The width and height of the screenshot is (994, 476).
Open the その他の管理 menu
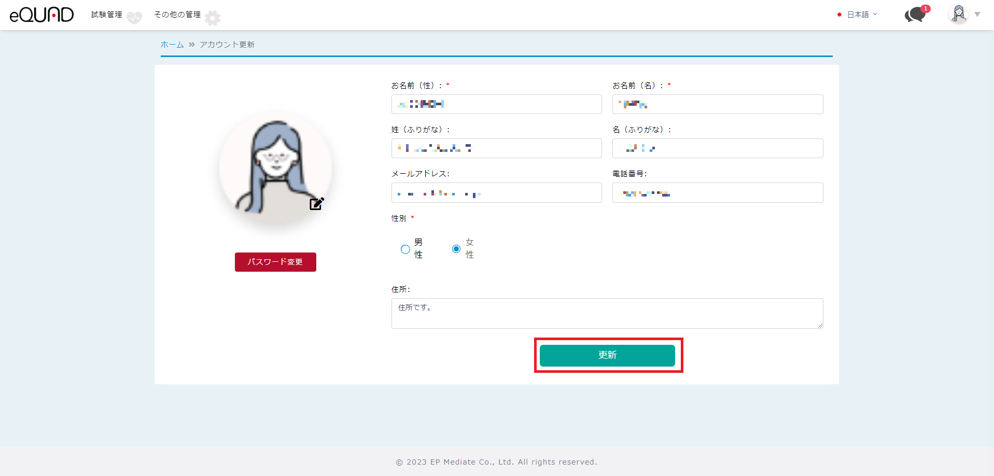(x=177, y=15)
